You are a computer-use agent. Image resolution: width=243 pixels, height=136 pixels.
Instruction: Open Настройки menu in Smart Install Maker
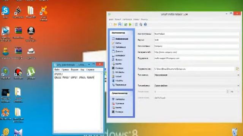[x=127, y=19]
